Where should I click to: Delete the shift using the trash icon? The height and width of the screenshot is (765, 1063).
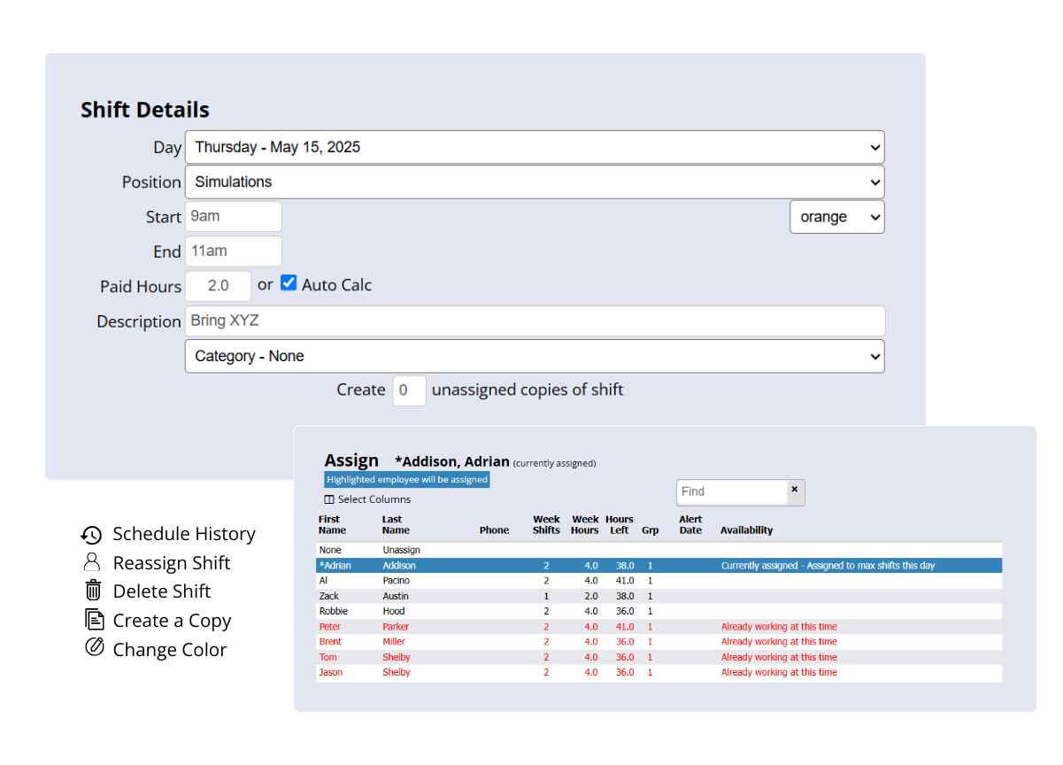[x=92, y=591]
